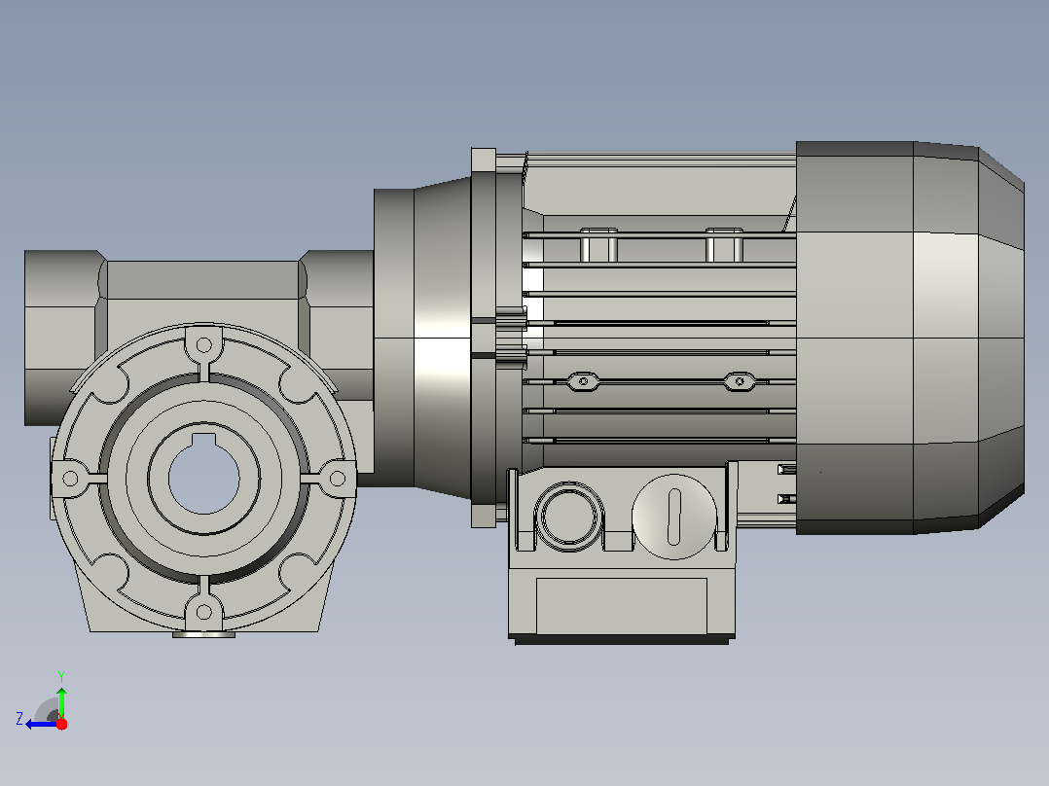Pick the rectangular terminal box cover plate
Screen dimensions: 1049x786
[x=622, y=605]
